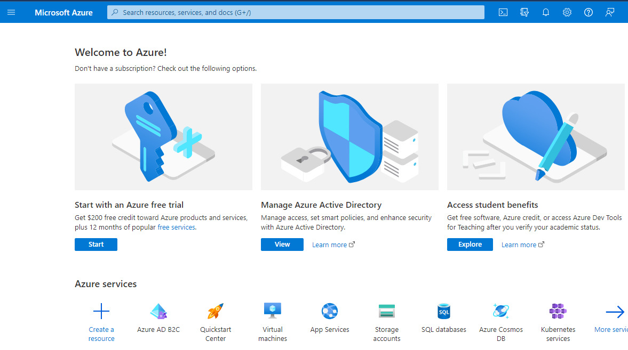Open the free services link
Screen dimensions: 628x350
click(x=176, y=227)
